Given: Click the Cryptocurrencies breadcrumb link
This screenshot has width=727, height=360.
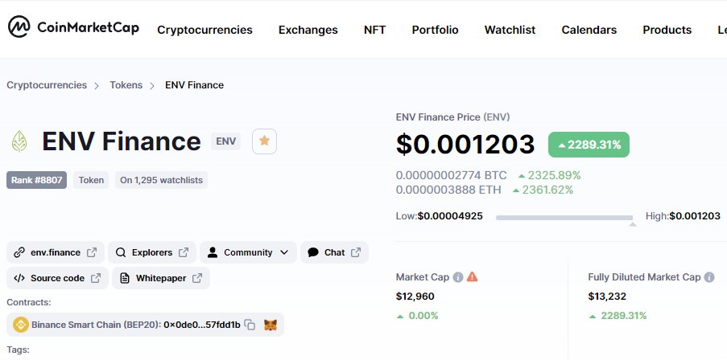Looking at the screenshot, I should (47, 85).
